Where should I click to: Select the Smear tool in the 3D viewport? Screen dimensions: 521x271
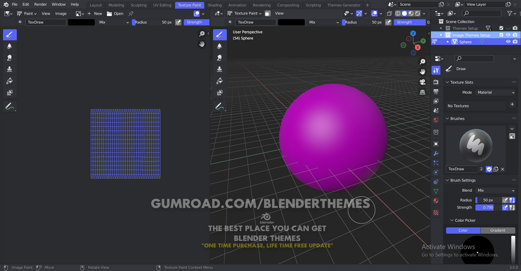click(x=220, y=58)
